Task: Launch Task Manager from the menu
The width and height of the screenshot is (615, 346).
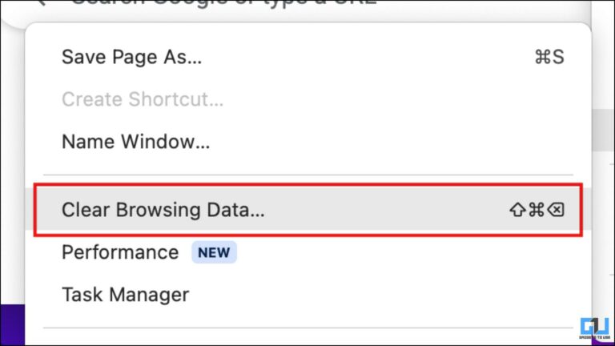Action: (125, 295)
